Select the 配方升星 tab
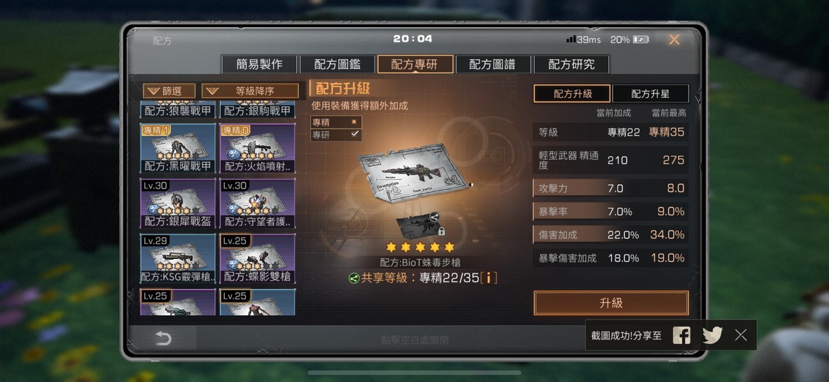 tap(650, 94)
